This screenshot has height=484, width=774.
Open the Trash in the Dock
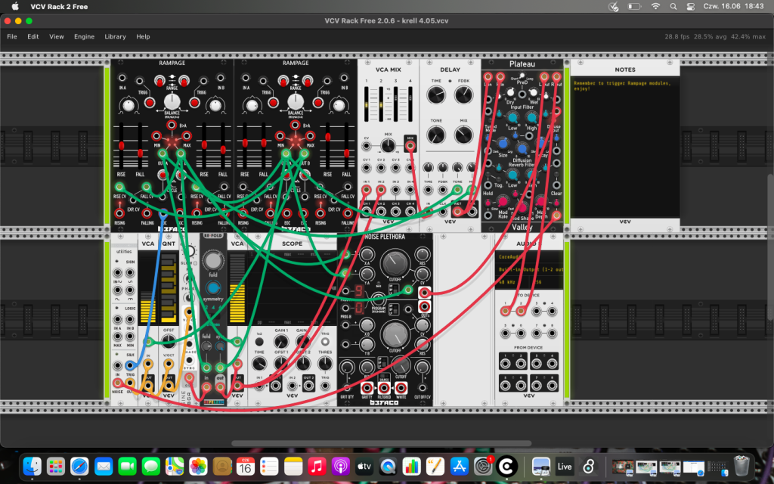click(x=741, y=466)
